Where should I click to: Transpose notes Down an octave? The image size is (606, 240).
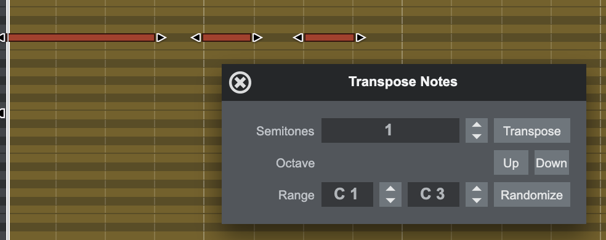(552, 162)
